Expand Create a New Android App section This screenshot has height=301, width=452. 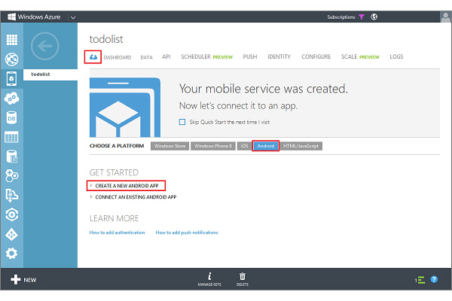point(127,186)
